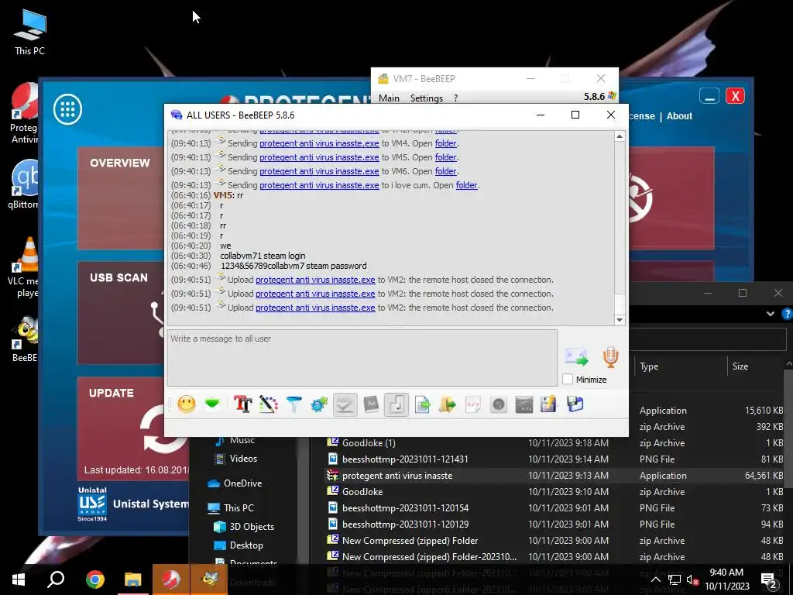Switch to BeeBEEP bee icon on taskbar
This screenshot has height=595, width=793.
(209, 580)
